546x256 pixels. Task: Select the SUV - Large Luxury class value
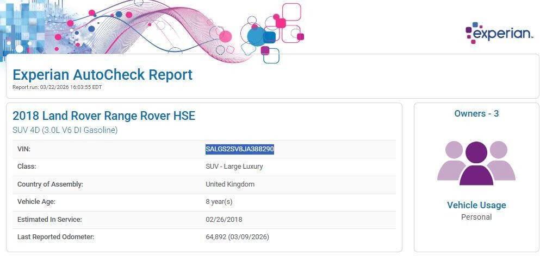[234, 167]
